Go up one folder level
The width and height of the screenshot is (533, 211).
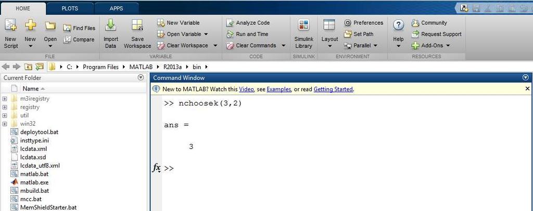(x=28, y=67)
